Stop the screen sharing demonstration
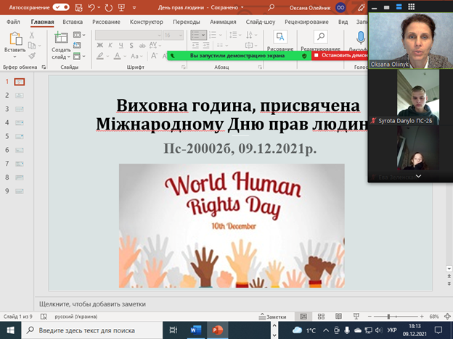Image resolution: width=453 pixels, height=339 pixels. [340, 55]
